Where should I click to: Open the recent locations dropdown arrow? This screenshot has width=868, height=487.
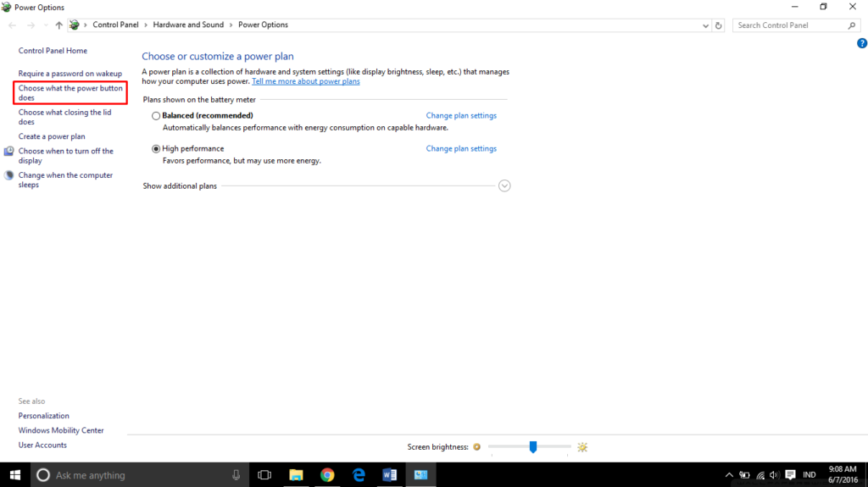coord(46,25)
